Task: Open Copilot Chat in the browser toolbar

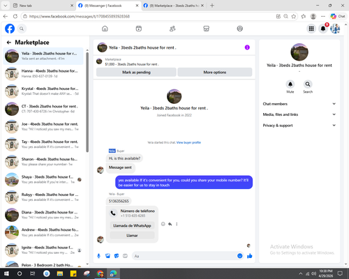Action: pos(338,16)
